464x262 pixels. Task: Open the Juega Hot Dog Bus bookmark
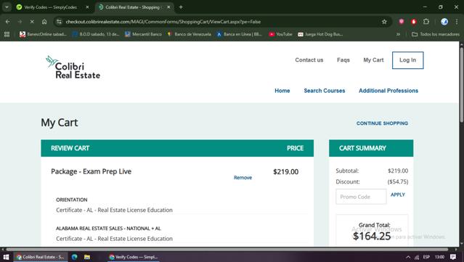coord(320,34)
